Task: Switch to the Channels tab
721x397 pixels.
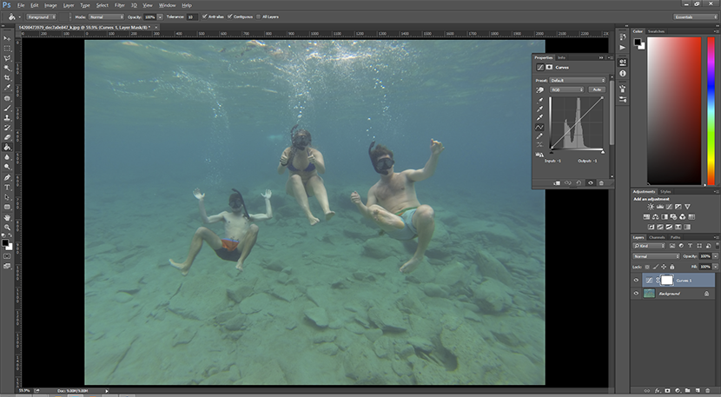Action: [657, 237]
